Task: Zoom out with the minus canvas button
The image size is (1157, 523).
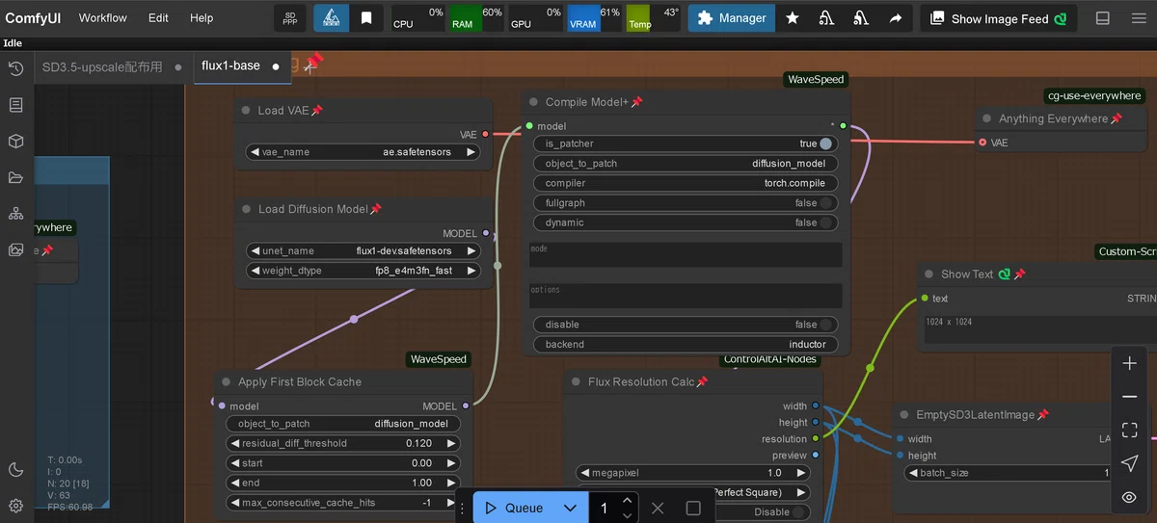Action: click(1129, 397)
